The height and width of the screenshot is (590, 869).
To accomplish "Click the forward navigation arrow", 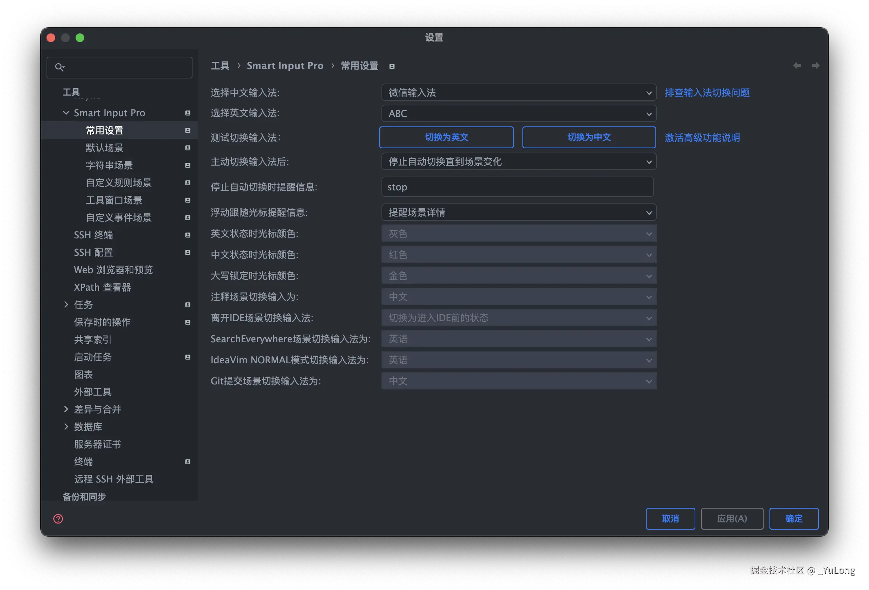I will 816,65.
